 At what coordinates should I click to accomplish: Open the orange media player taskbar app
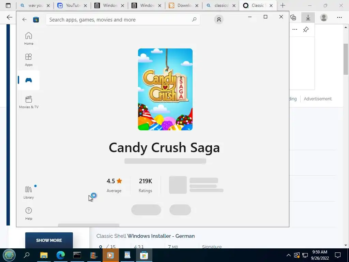110,255
